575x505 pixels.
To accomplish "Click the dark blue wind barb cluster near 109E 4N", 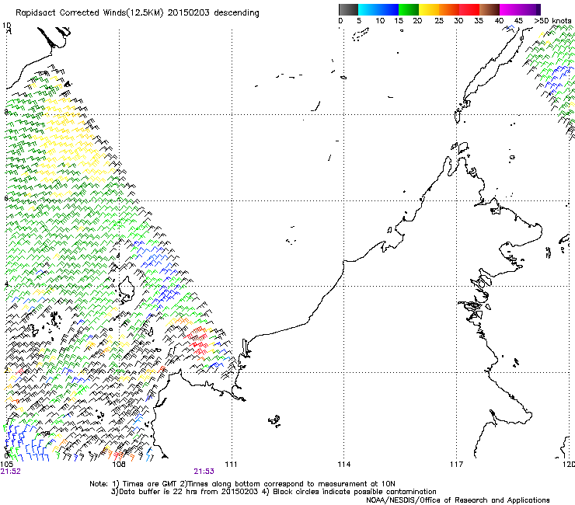I will 168,295.
